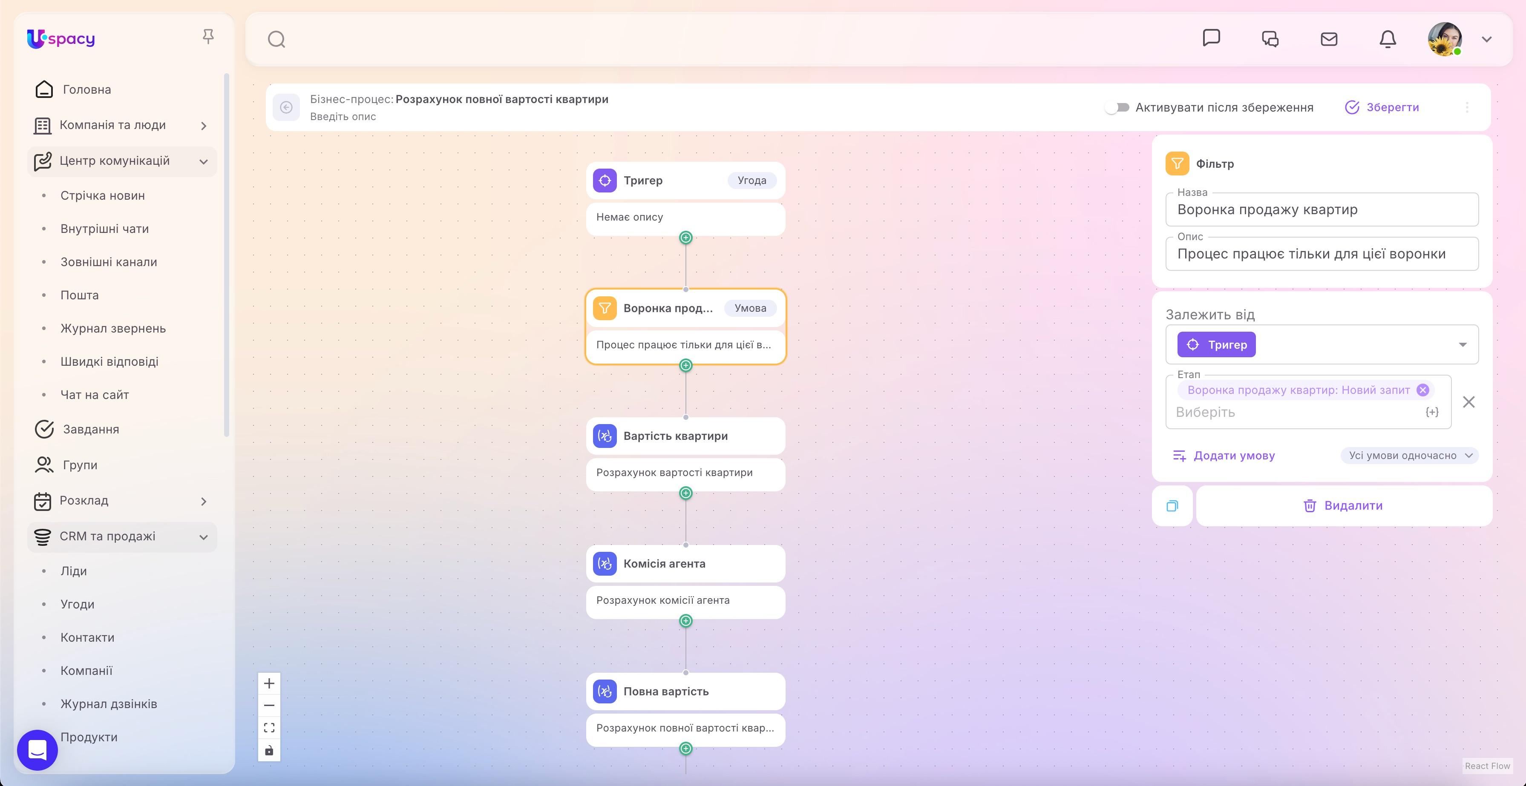Open Зовнішні канали
Viewport: 1526px width, 786px height.
tap(108, 261)
